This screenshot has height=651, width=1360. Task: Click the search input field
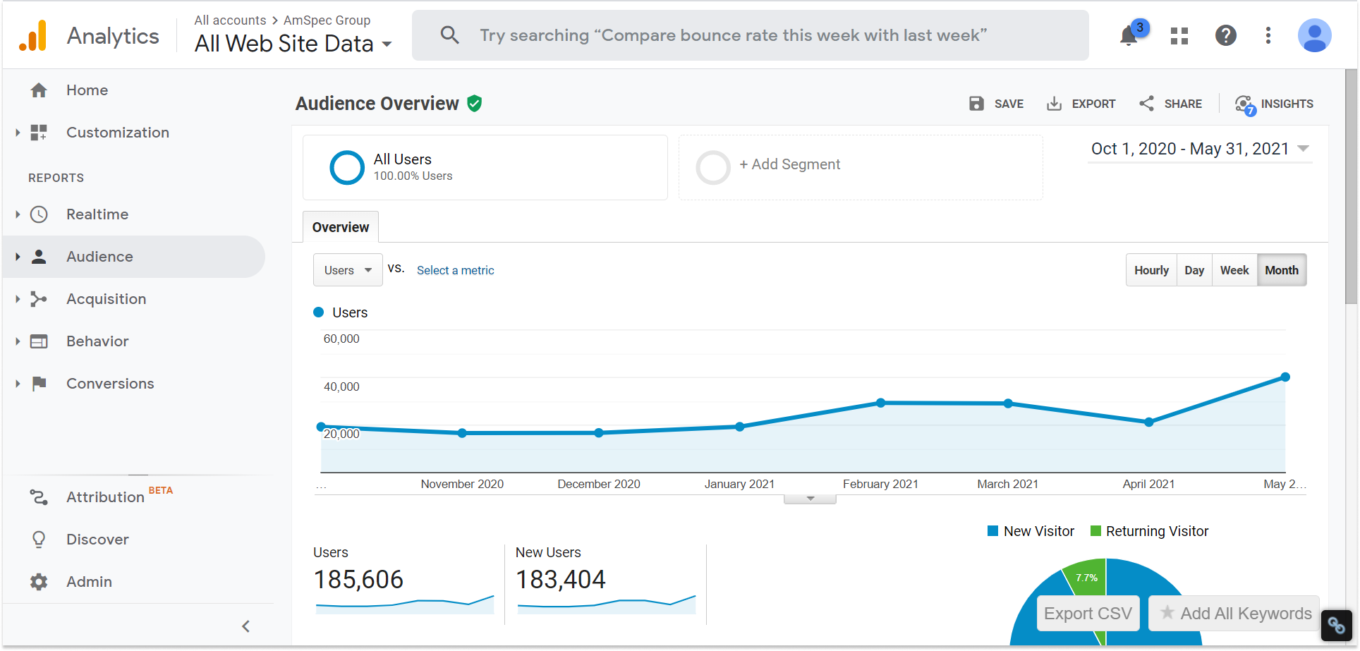click(x=751, y=35)
